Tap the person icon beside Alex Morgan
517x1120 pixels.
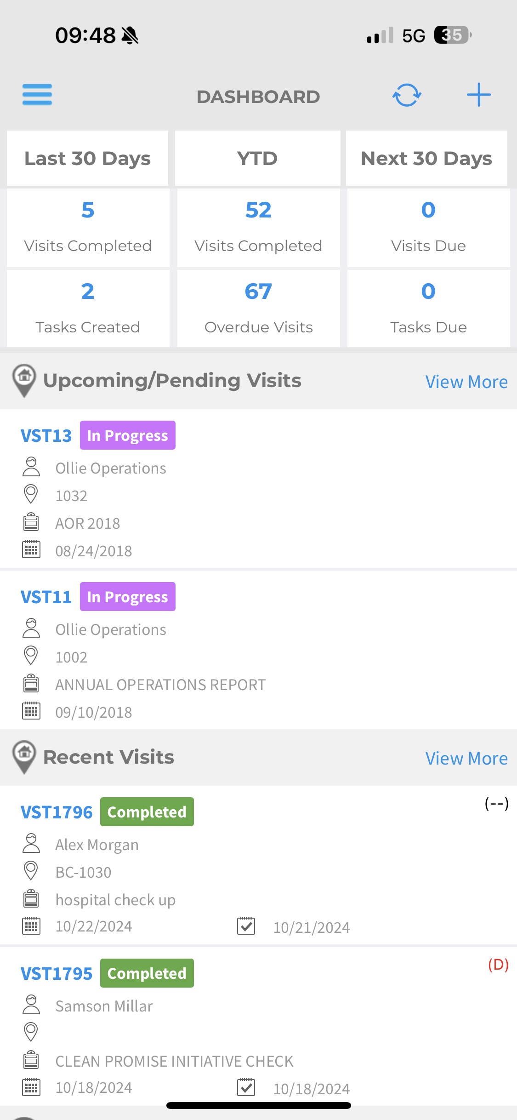(31, 844)
